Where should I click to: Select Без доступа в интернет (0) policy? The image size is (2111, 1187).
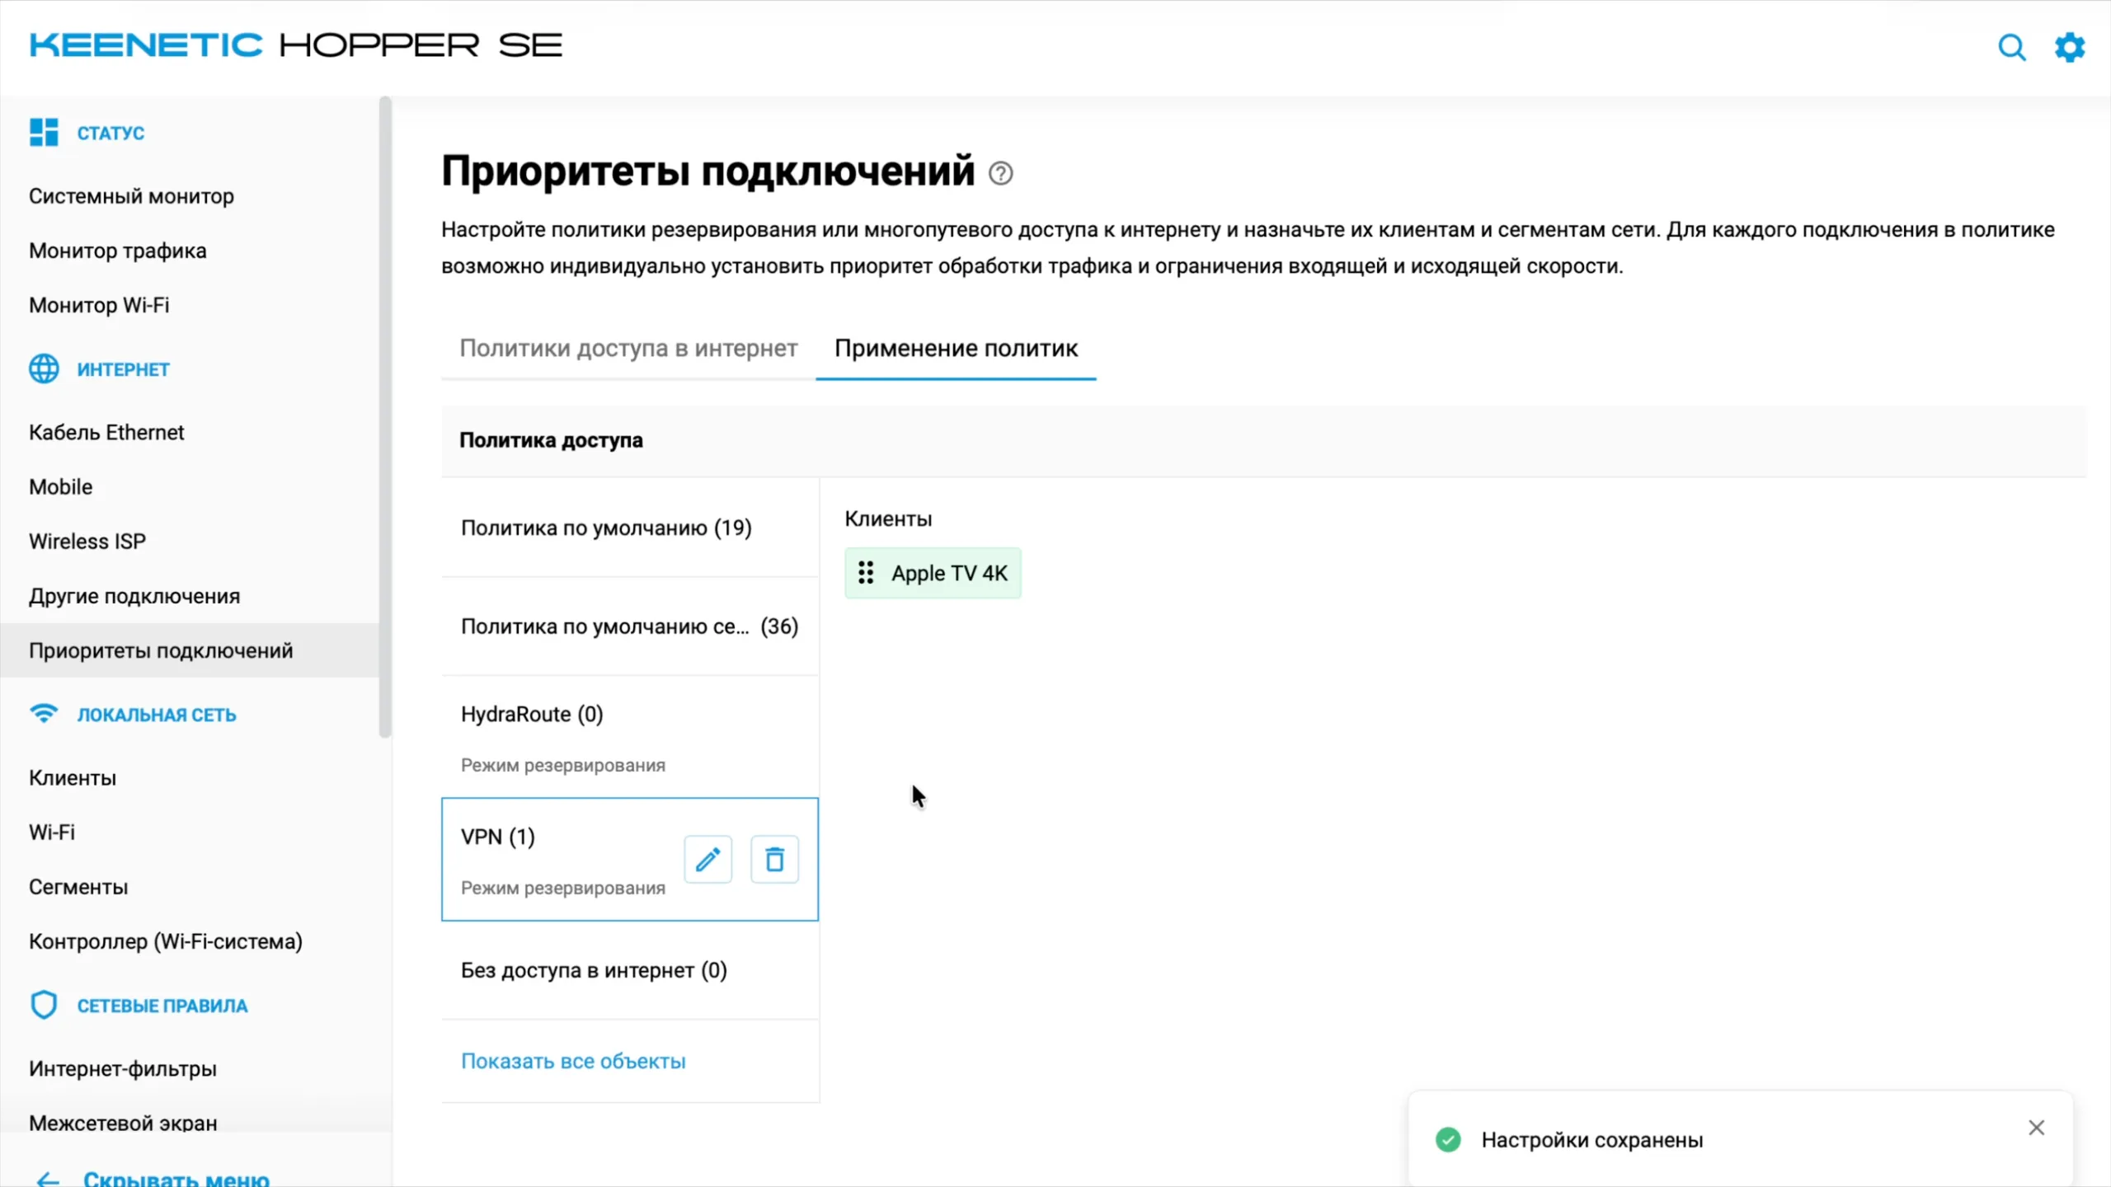coord(630,970)
